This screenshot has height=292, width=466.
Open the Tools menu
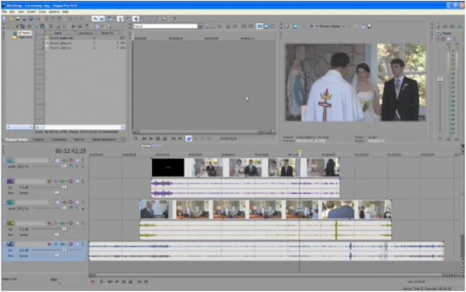(x=42, y=12)
